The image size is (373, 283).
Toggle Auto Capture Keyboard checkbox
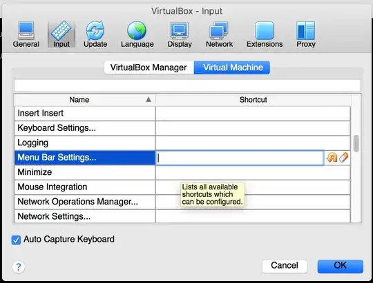coord(16,240)
